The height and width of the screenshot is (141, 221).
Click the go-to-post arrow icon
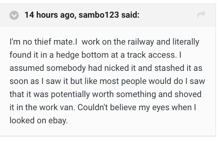point(200,15)
